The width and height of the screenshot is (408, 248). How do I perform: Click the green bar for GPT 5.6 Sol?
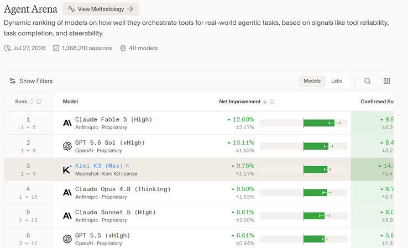316,146
